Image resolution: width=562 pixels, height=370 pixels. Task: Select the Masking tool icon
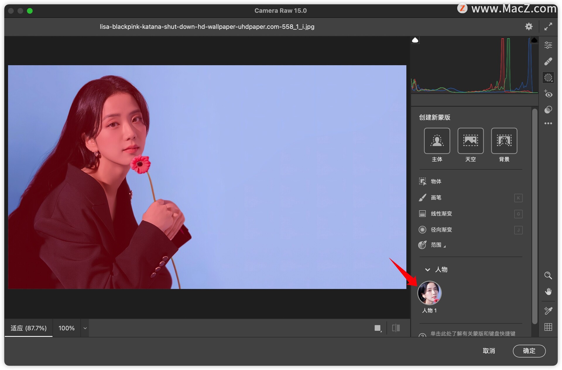click(548, 78)
